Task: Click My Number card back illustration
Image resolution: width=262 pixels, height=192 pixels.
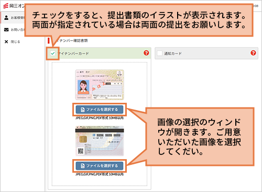Action: click(x=100, y=141)
